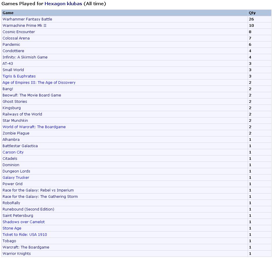Open Infinity: A Skirmish Game link

pos(25,57)
